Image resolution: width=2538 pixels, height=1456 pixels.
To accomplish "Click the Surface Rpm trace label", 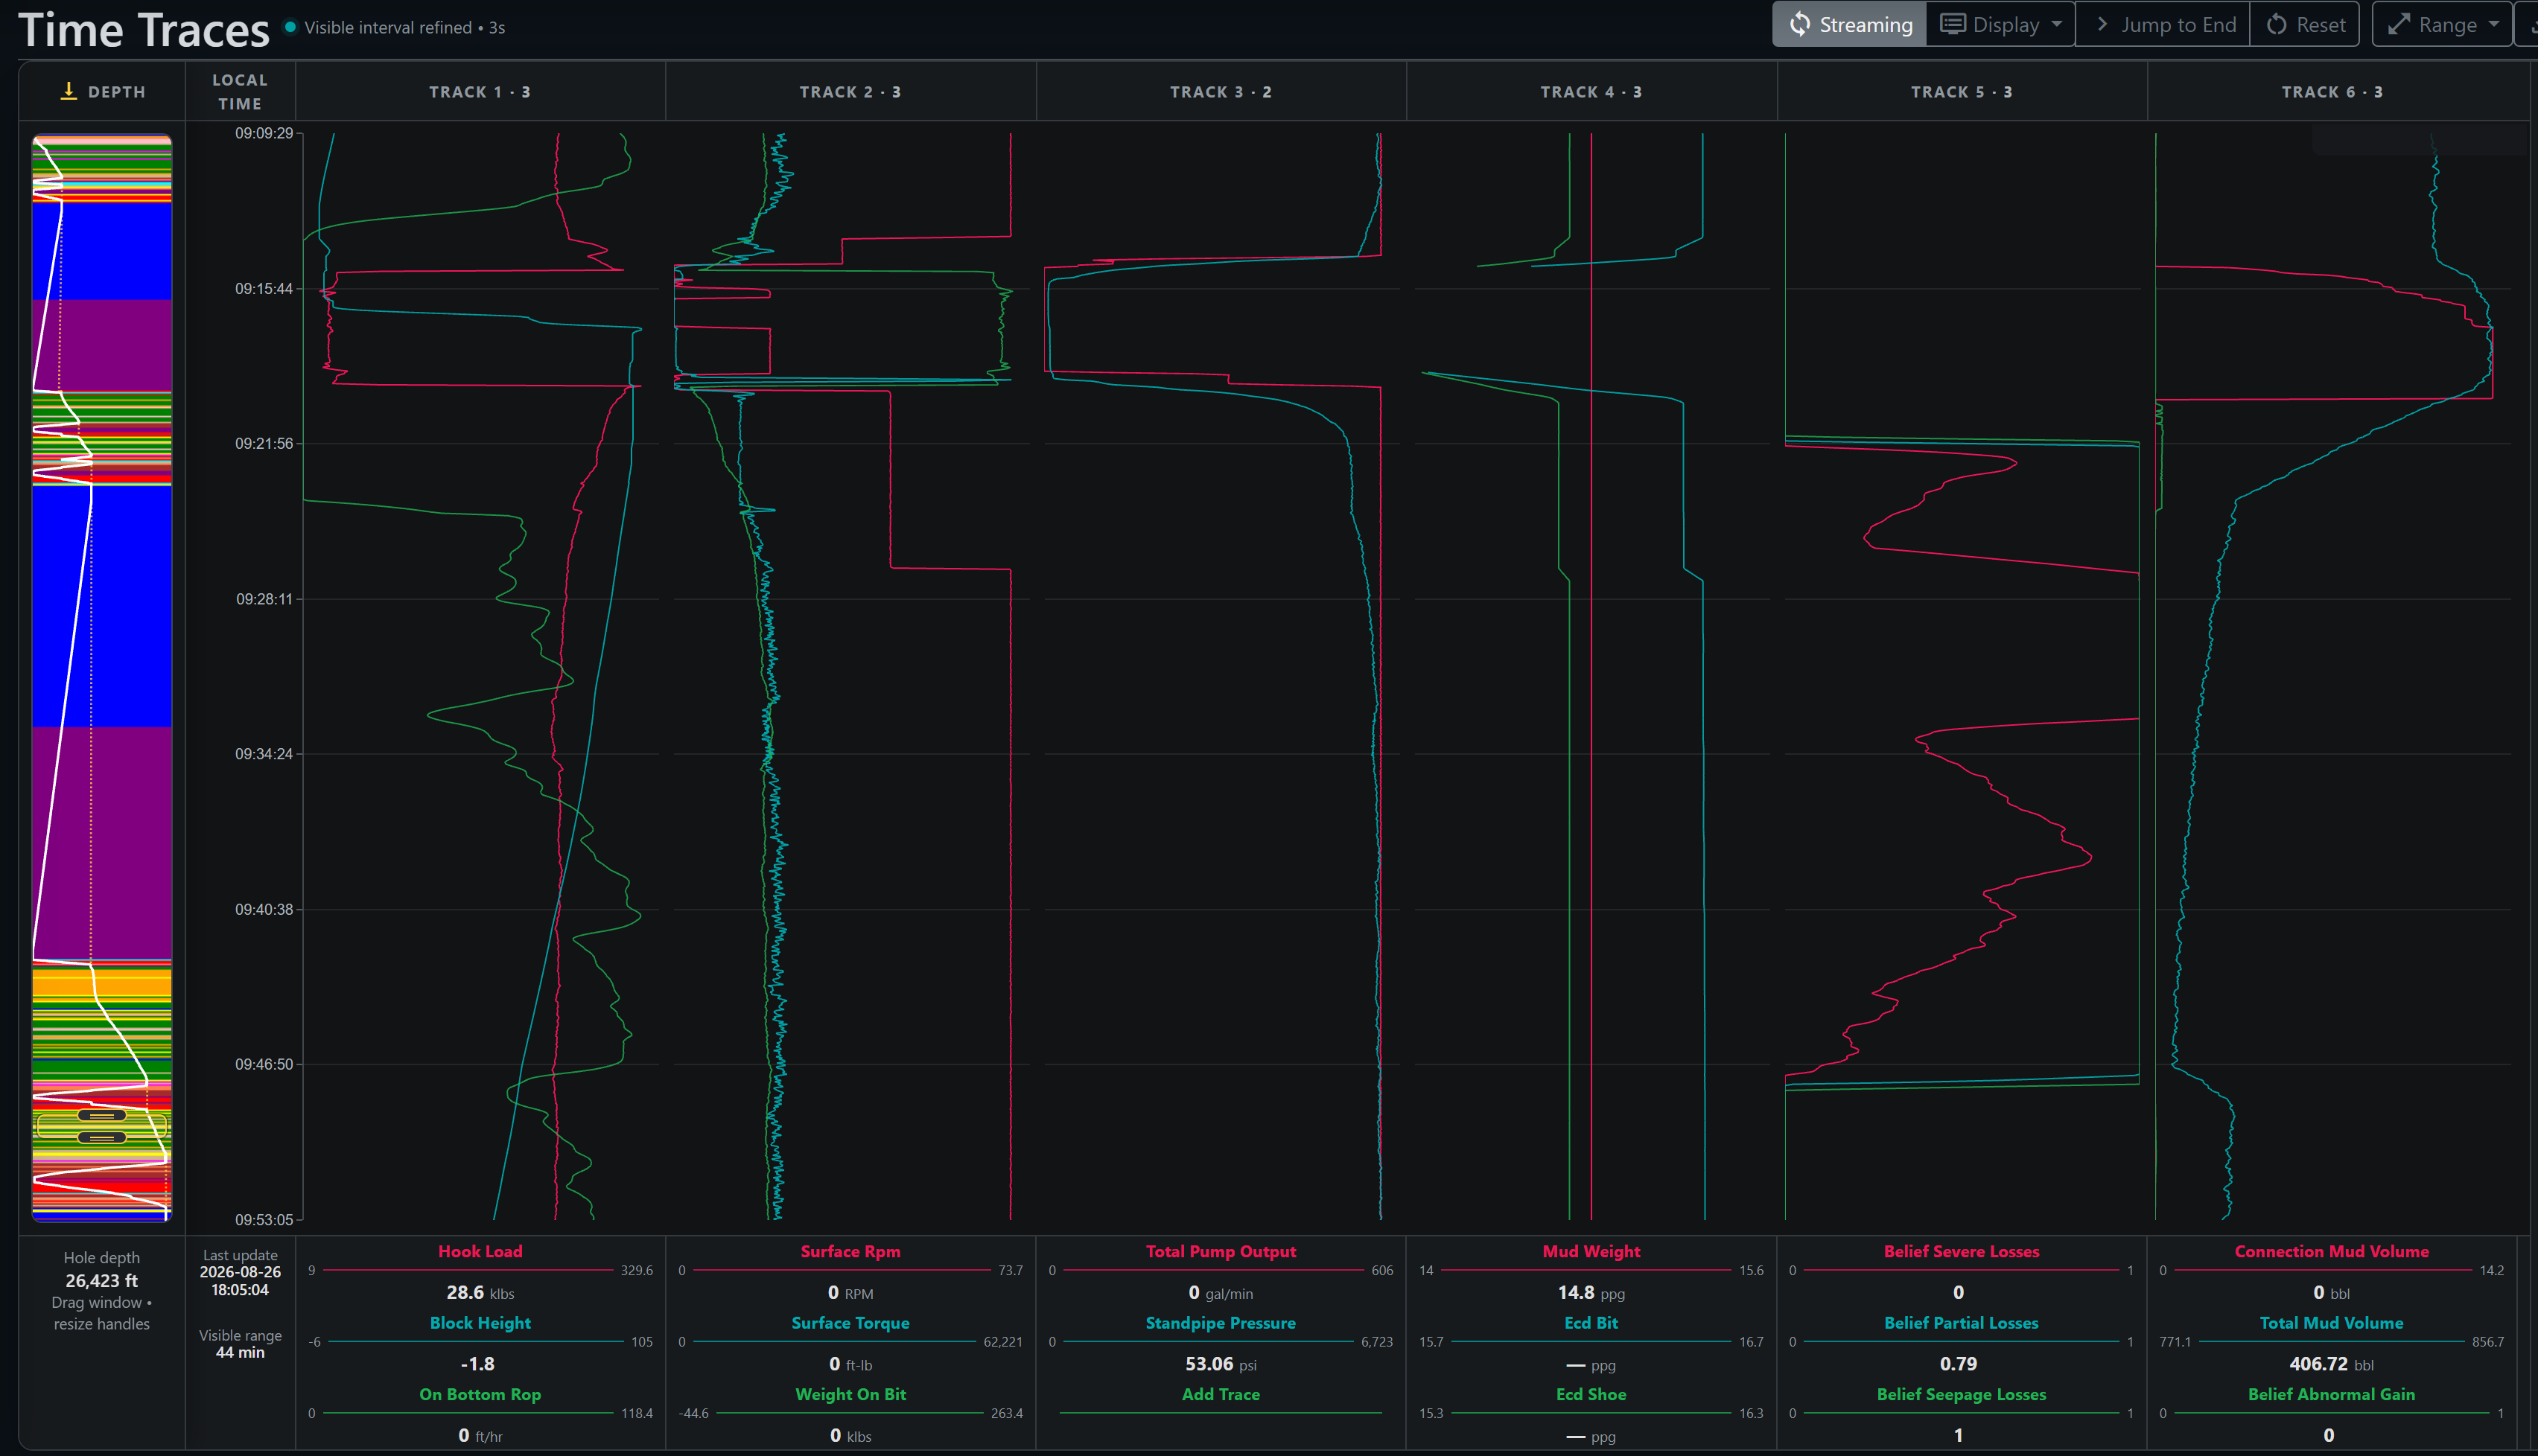I will pos(850,1251).
